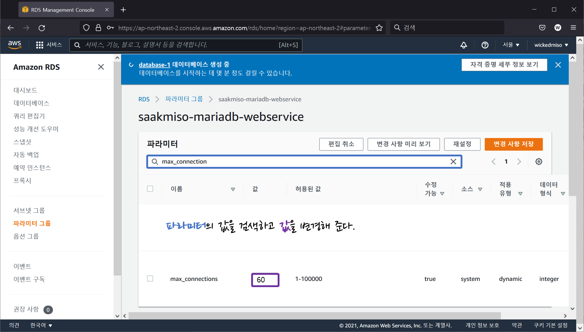The height and width of the screenshot is (332, 584).
Task: Dismiss the database creation banner
Action: click(x=558, y=65)
